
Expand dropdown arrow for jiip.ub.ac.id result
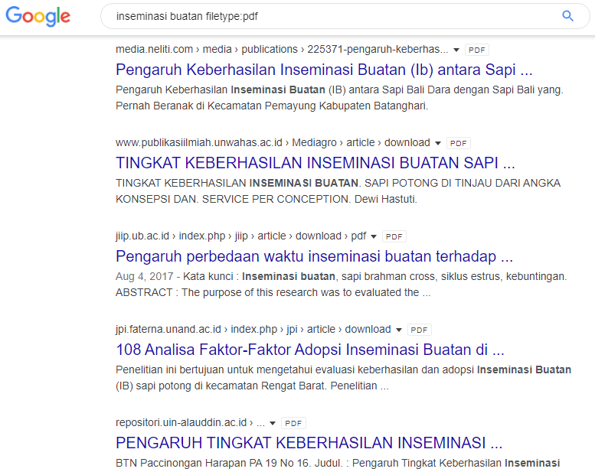(x=374, y=236)
